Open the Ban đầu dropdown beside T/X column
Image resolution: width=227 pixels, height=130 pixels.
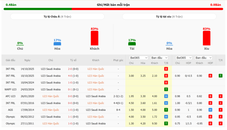click(x=203, y=58)
